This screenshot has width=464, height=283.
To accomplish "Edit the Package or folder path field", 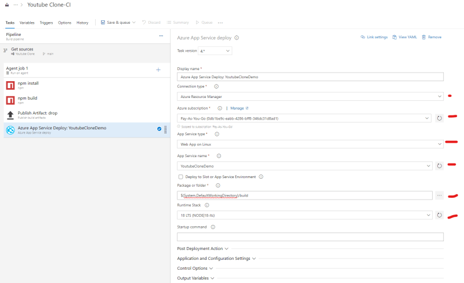I will tap(304, 195).
